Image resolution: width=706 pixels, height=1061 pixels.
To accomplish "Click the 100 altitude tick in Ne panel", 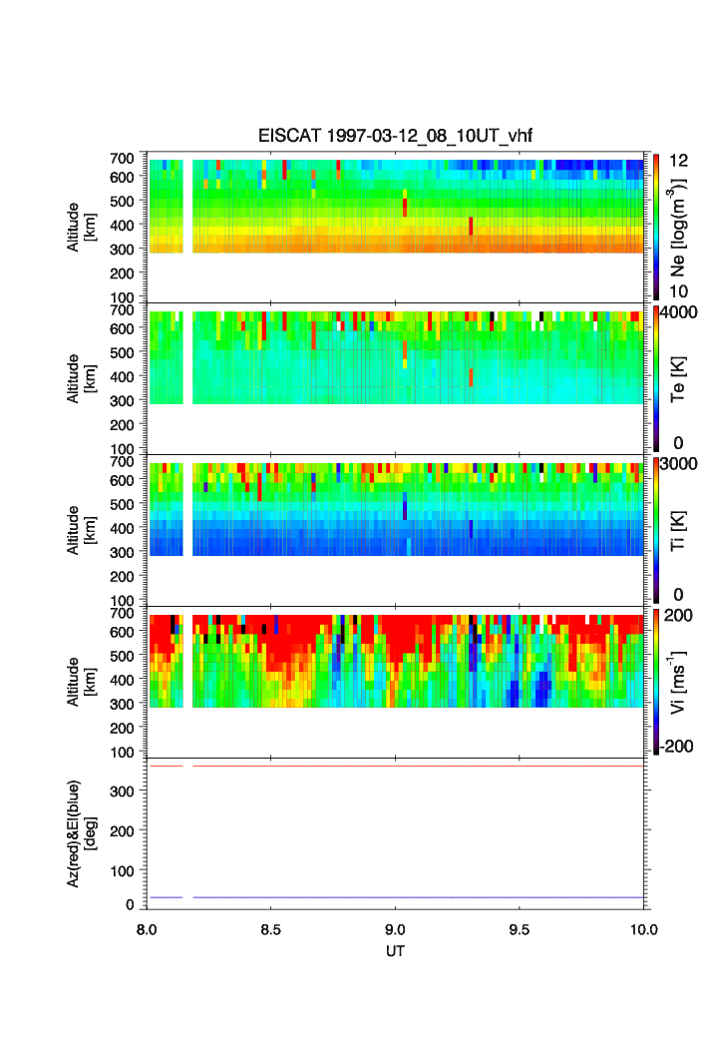I will [x=123, y=297].
